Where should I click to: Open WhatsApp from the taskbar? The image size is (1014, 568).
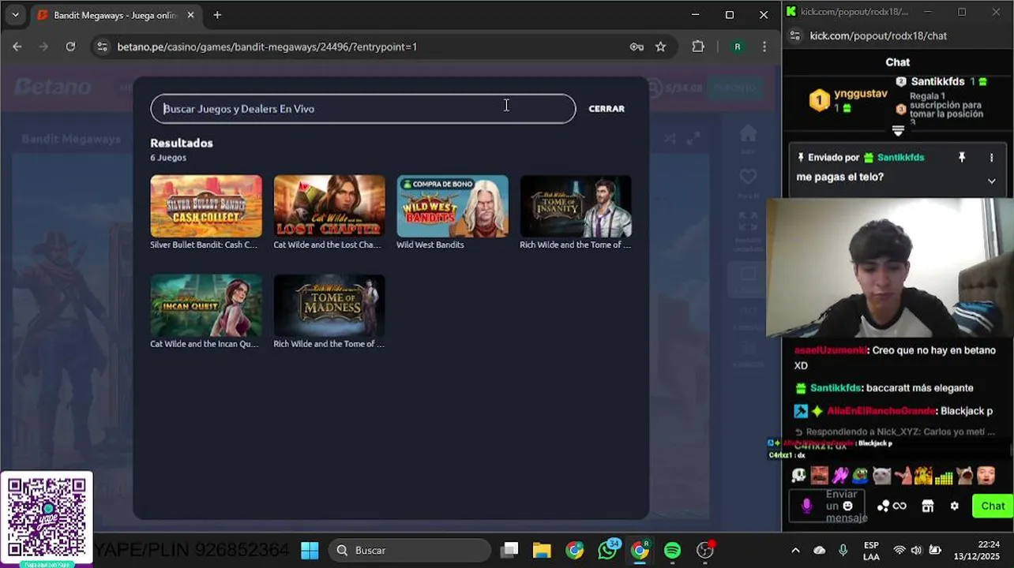[x=608, y=550]
